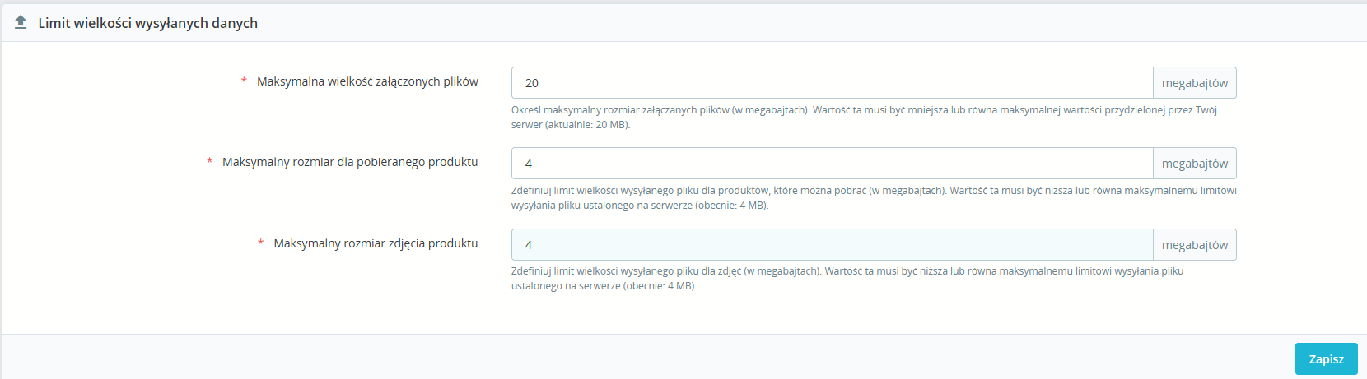Click the red asterisk beside 'Maksymalny rozmiar zdjęcia produktu'
Image resolution: width=1367 pixels, height=379 pixels.
[261, 243]
